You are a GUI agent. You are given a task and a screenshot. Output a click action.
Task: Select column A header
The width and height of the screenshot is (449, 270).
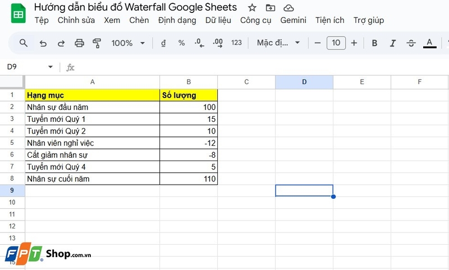click(x=92, y=82)
